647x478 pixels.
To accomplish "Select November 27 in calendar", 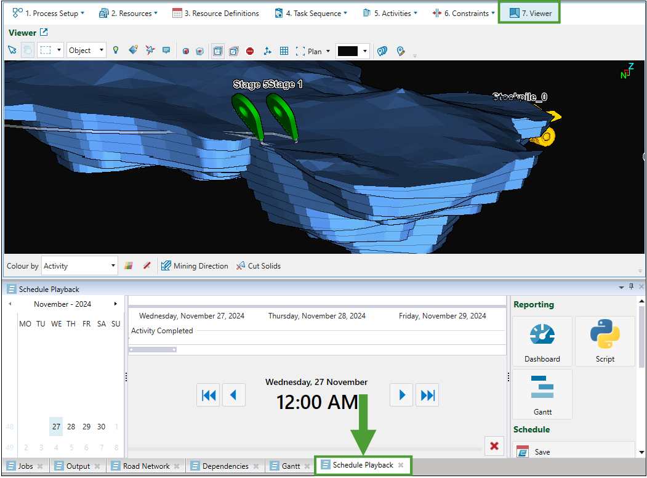I will pos(56,426).
